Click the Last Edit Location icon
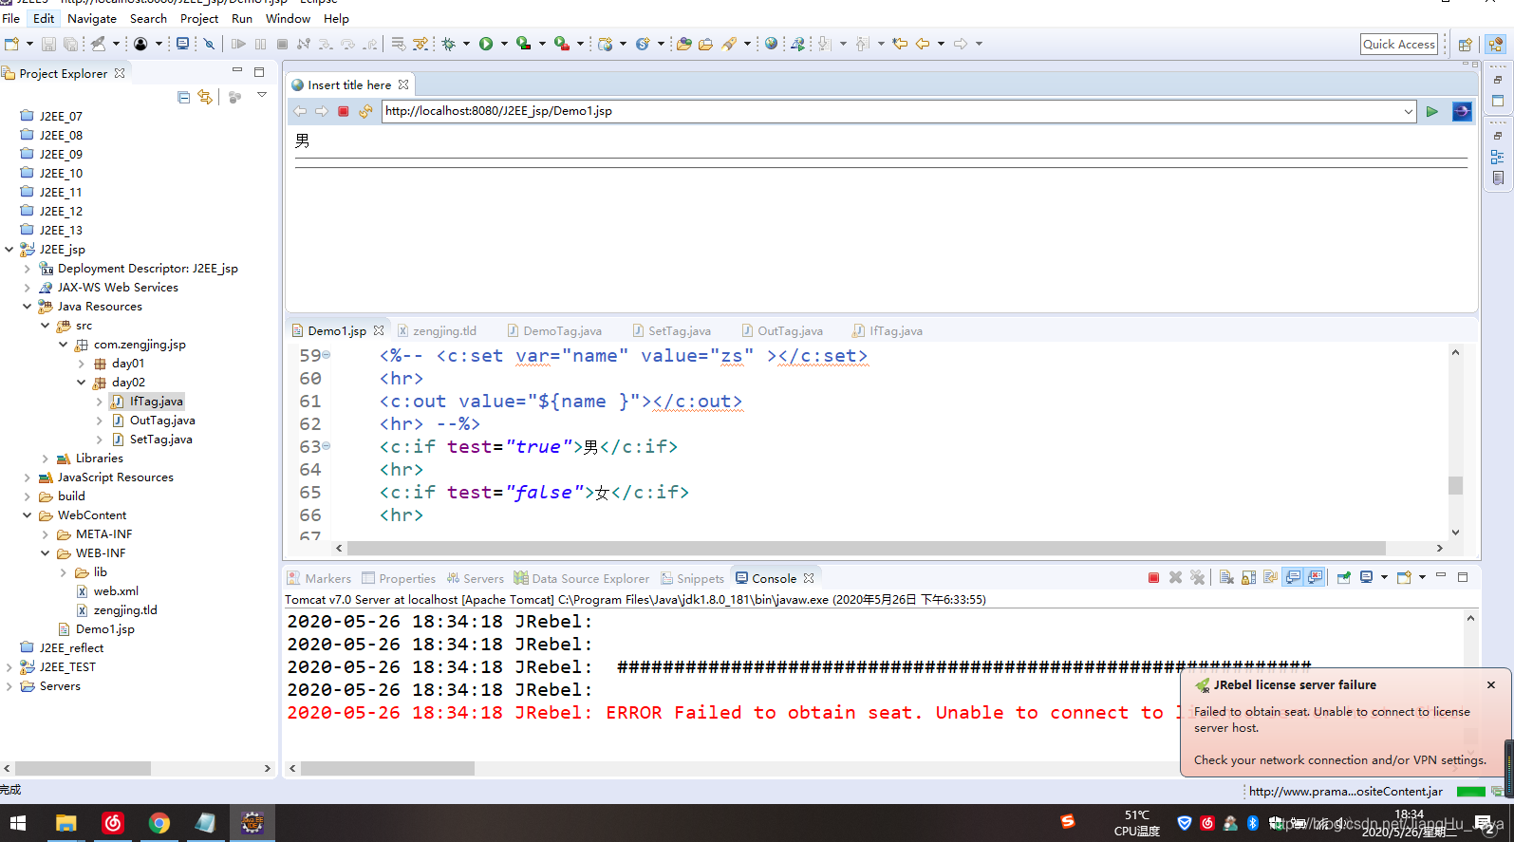Image resolution: width=1514 pixels, height=842 pixels. (x=900, y=44)
